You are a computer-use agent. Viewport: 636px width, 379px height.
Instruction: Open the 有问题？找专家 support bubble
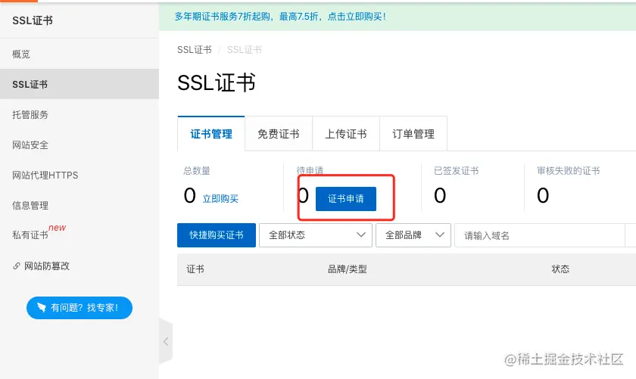(x=79, y=308)
